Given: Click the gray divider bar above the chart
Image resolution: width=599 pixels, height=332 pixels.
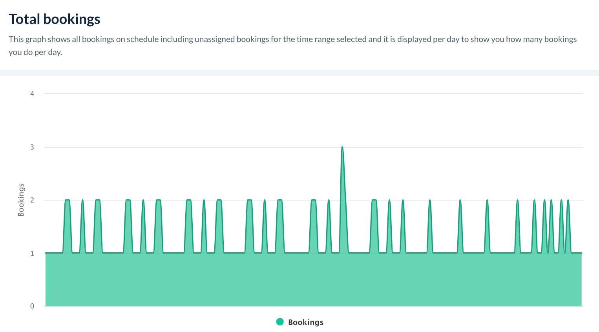Looking at the screenshot, I should [299, 73].
